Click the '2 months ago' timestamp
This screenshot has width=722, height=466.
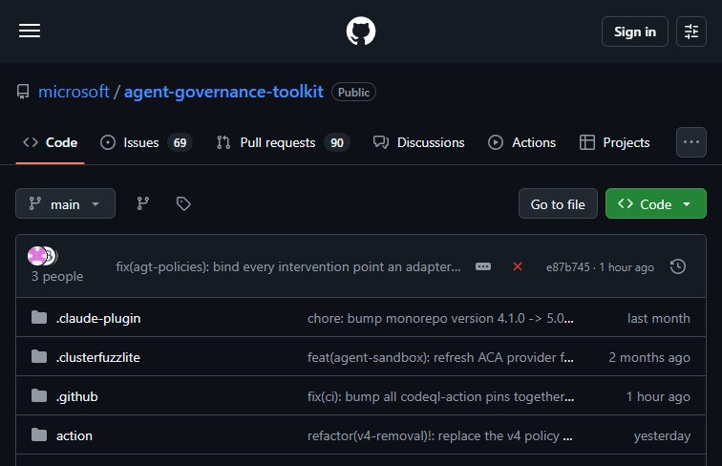pos(649,358)
